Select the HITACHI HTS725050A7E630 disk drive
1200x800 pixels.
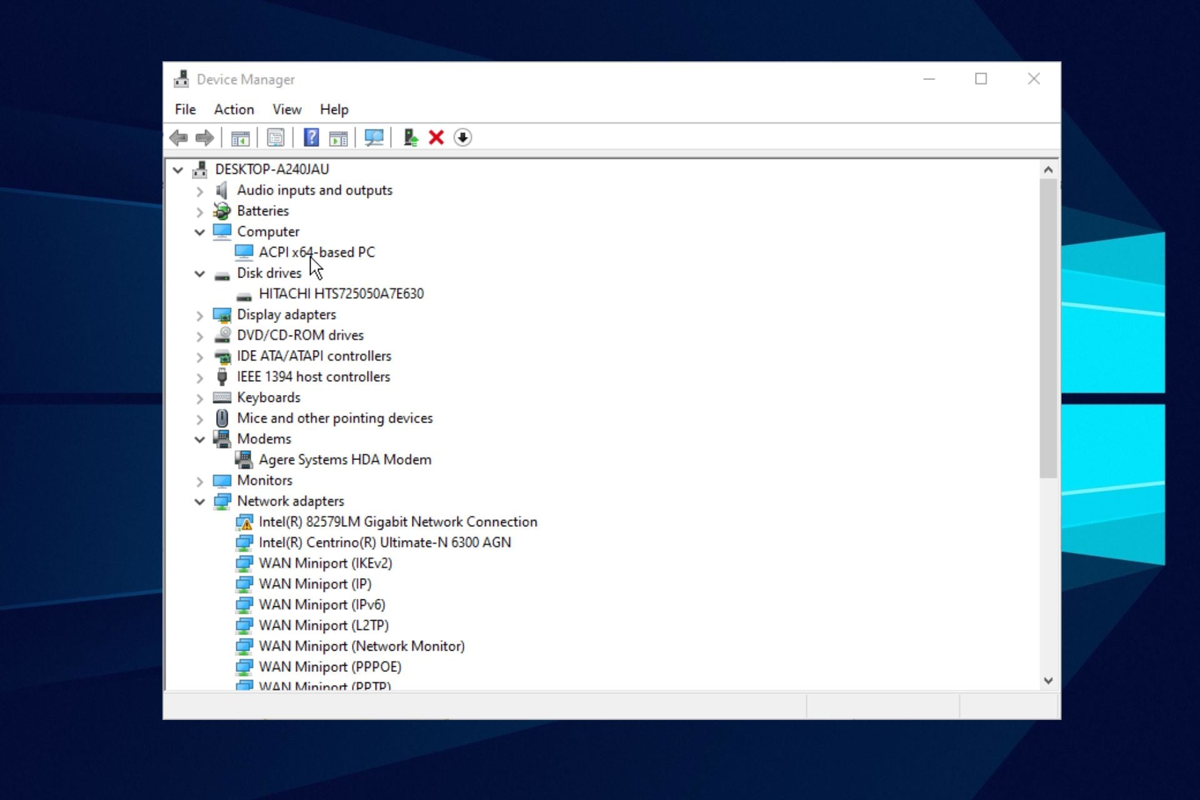[x=341, y=294]
